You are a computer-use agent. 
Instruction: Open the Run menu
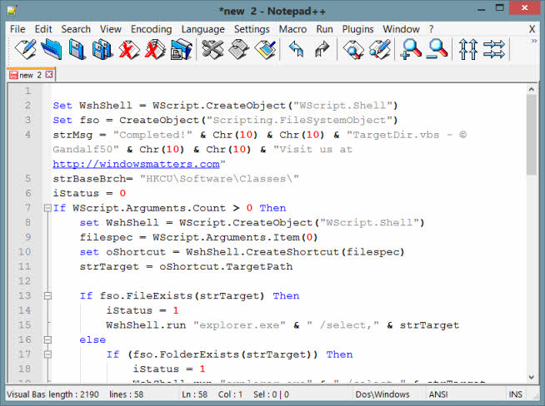[x=324, y=29]
